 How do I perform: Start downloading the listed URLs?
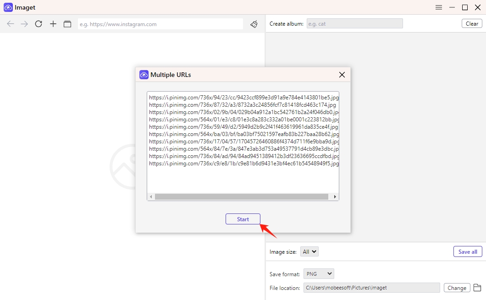click(x=243, y=219)
